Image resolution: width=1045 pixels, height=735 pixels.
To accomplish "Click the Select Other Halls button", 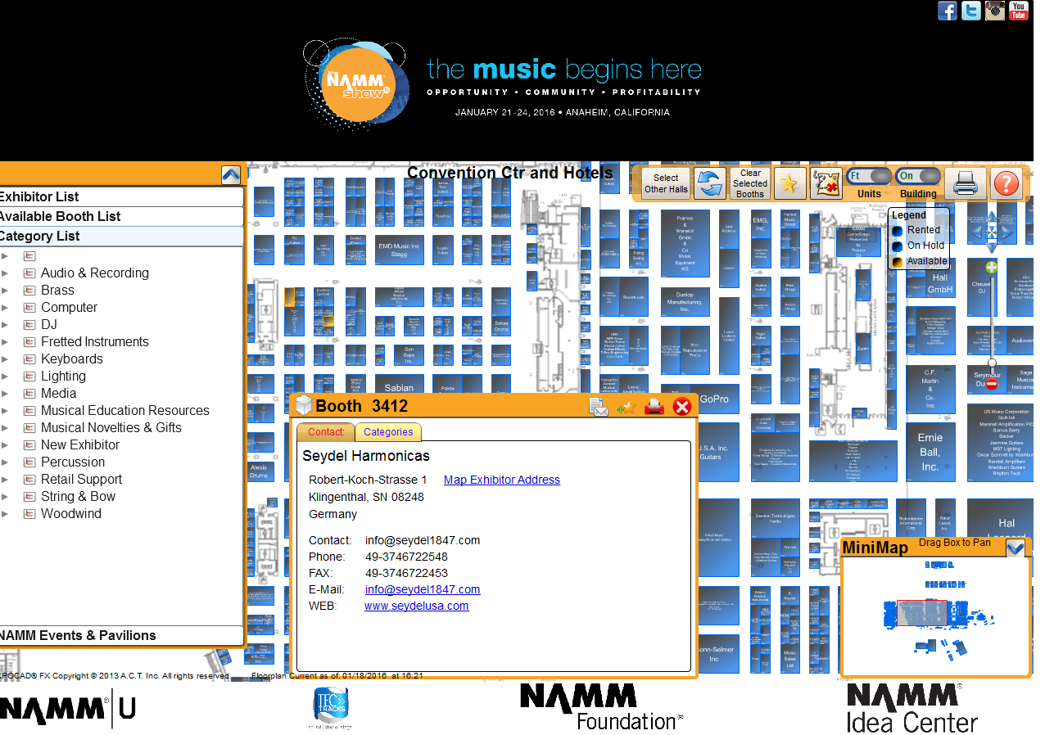I will pyautogui.click(x=666, y=183).
